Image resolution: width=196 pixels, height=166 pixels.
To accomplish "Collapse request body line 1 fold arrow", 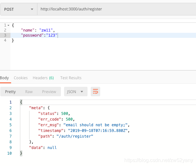I will pos(8,25).
